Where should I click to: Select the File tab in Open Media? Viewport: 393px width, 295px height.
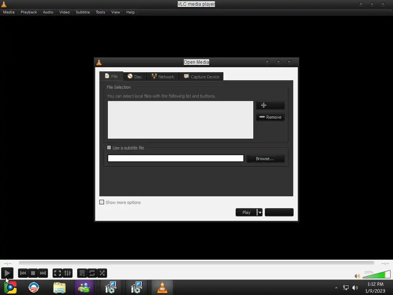click(111, 76)
